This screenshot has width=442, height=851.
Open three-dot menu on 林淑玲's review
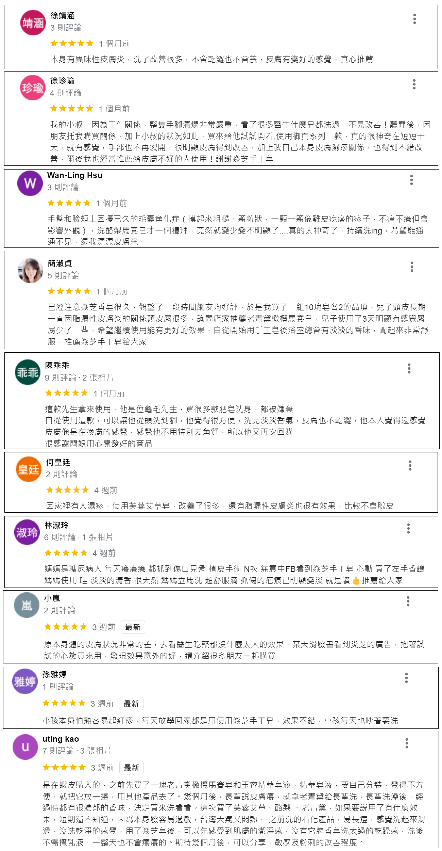pyautogui.click(x=408, y=529)
